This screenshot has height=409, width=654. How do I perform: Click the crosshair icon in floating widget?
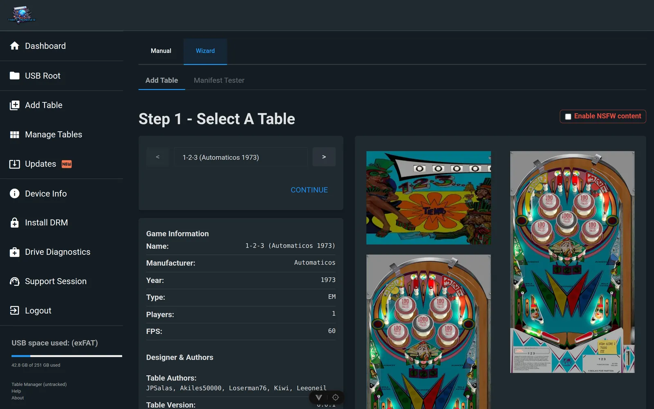(336, 398)
